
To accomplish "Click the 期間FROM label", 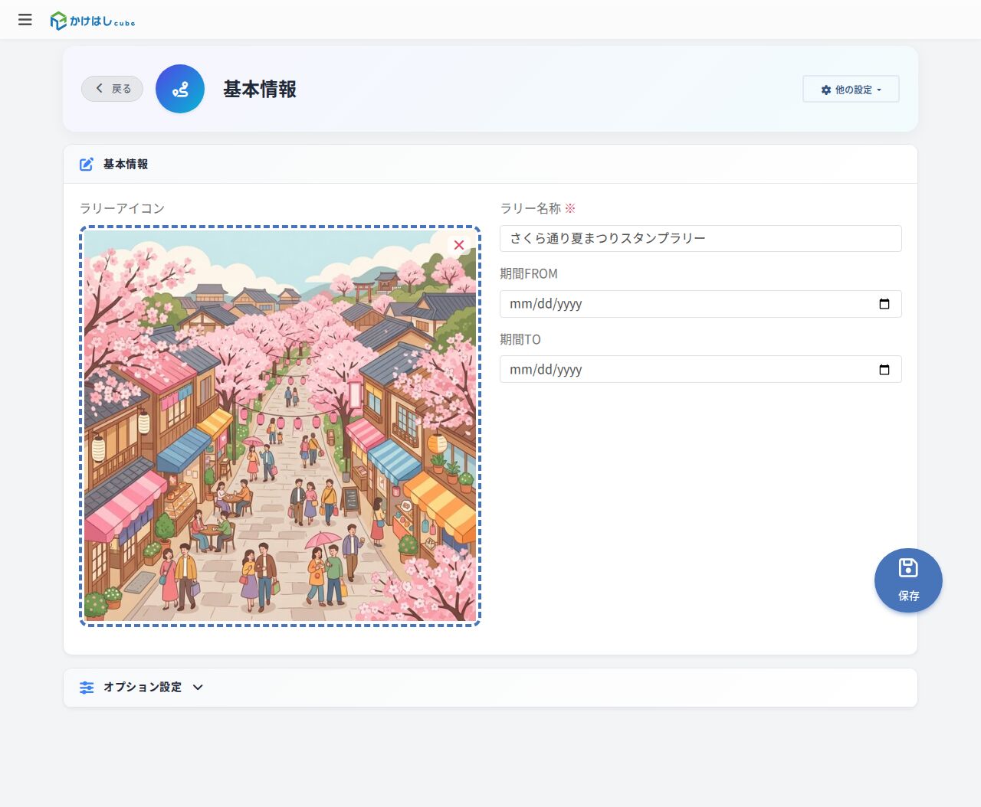I will [x=529, y=273].
